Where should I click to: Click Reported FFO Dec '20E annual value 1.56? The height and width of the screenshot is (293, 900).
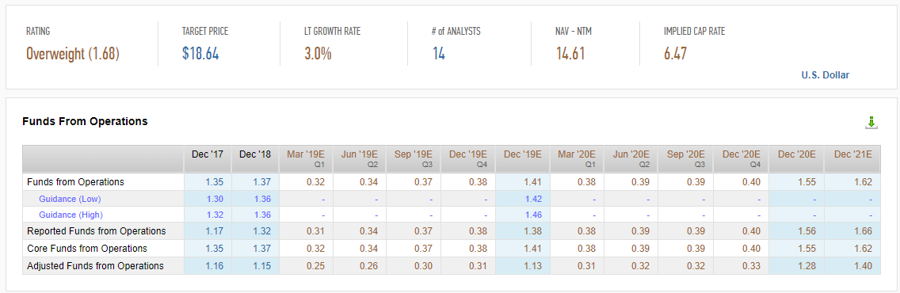(807, 231)
